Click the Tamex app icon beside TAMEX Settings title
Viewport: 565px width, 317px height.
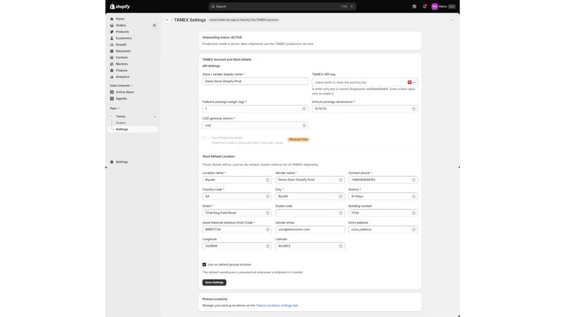coord(167,20)
